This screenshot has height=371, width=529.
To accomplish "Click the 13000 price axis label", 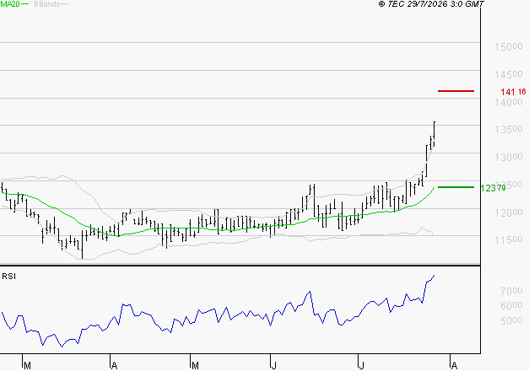I will pyautogui.click(x=509, y=157).
